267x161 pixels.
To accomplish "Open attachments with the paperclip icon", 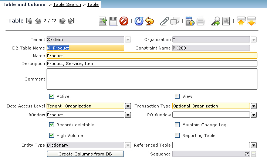I will [x=164, y=21].
